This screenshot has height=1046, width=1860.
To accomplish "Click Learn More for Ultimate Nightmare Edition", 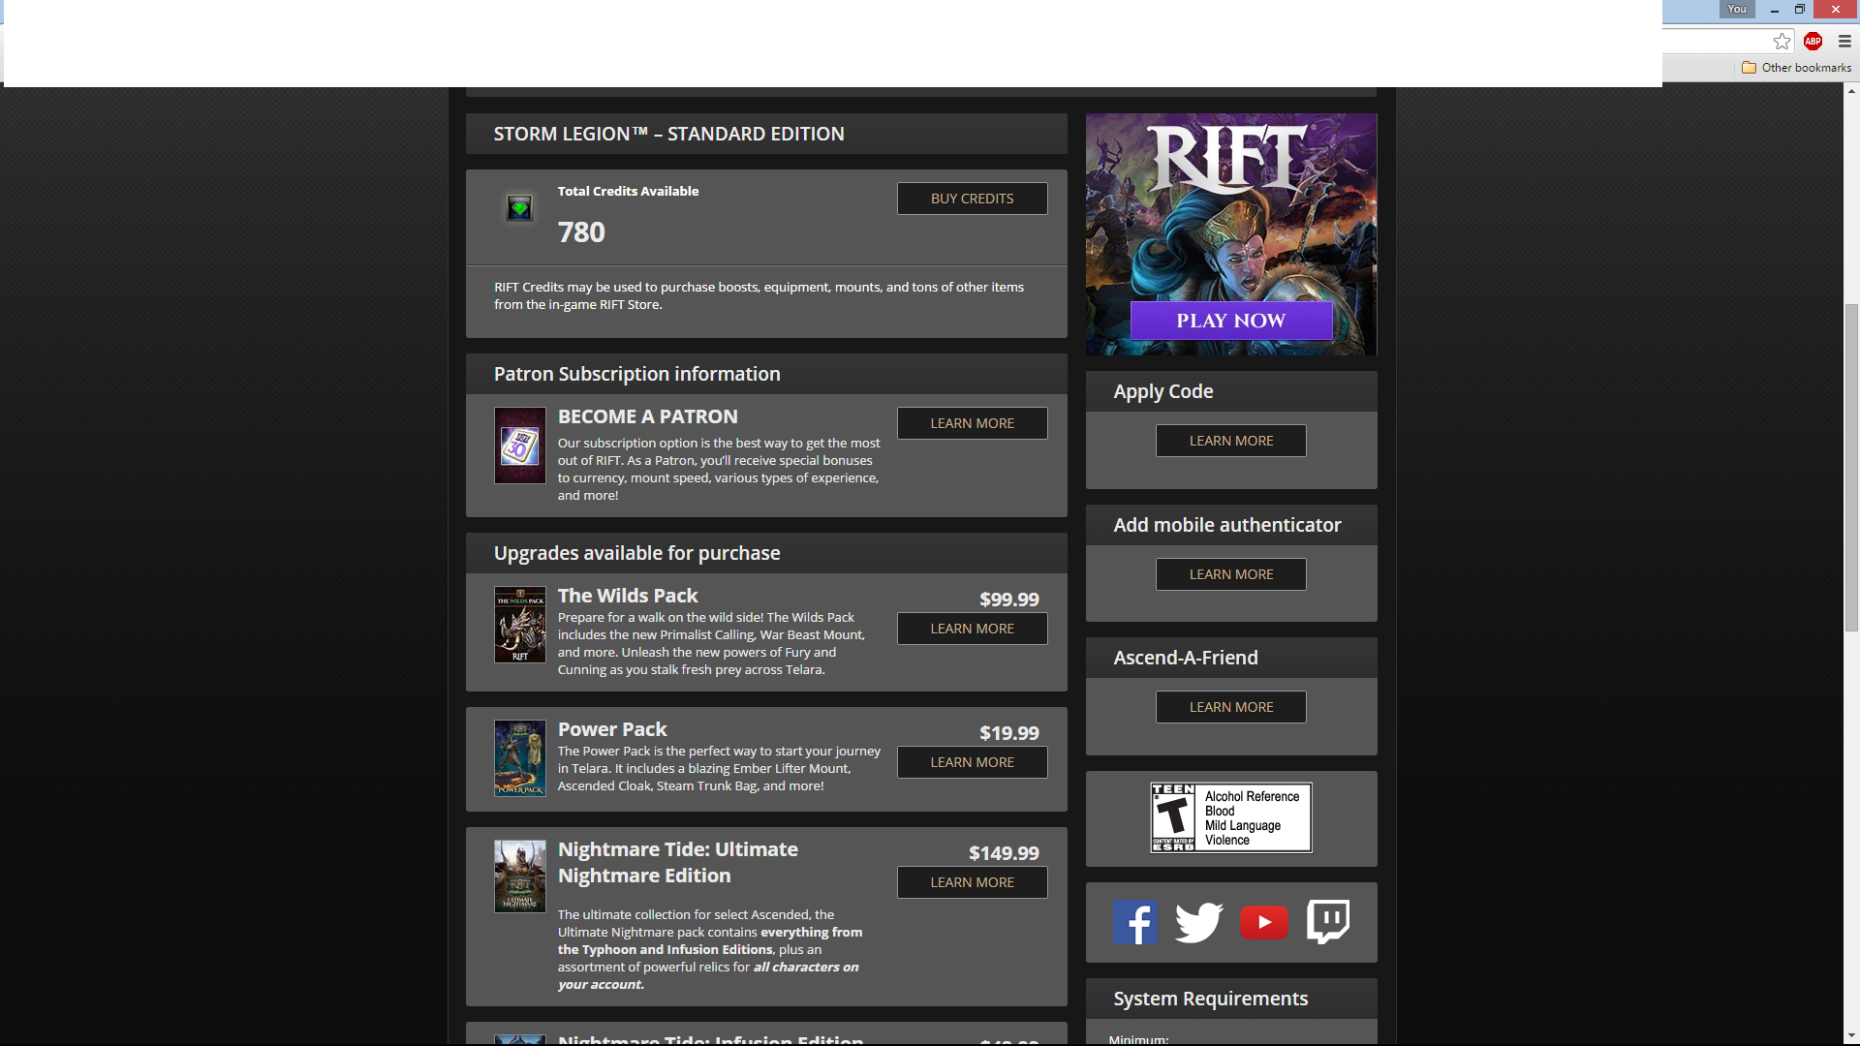I will click(x=973, y=882).
